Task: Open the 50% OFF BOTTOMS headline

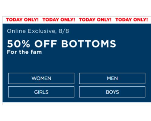Action: 62,44
